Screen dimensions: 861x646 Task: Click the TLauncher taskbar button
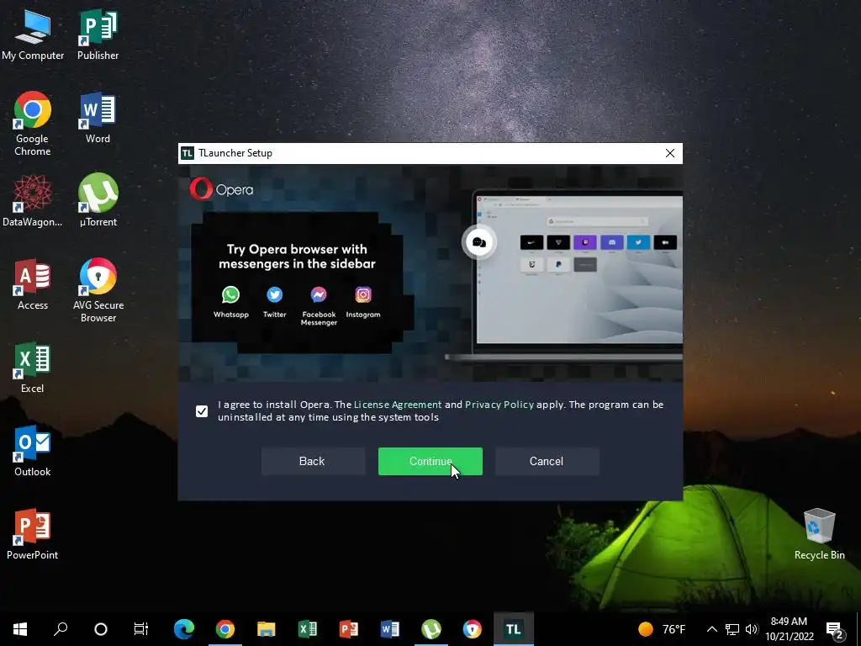[514, 629]
